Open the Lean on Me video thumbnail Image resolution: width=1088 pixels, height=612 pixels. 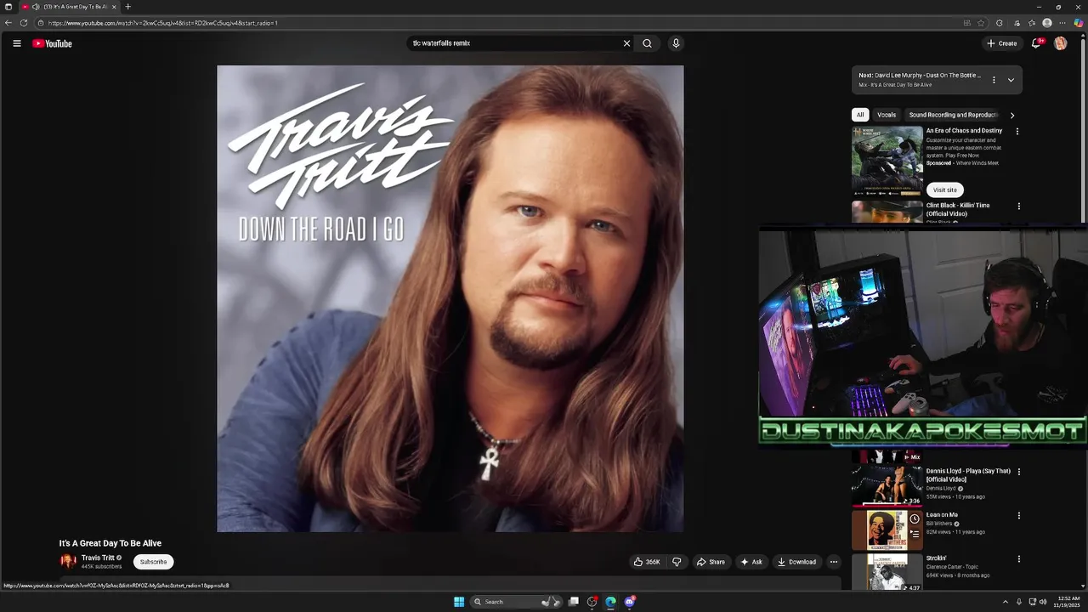click(x=887, y=530)
